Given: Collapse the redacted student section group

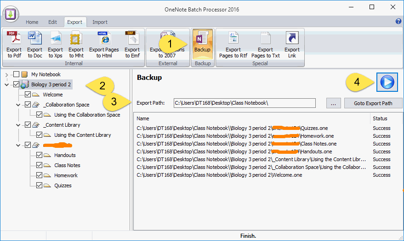Looking at the screenshot, I should (x=18, y=146).
